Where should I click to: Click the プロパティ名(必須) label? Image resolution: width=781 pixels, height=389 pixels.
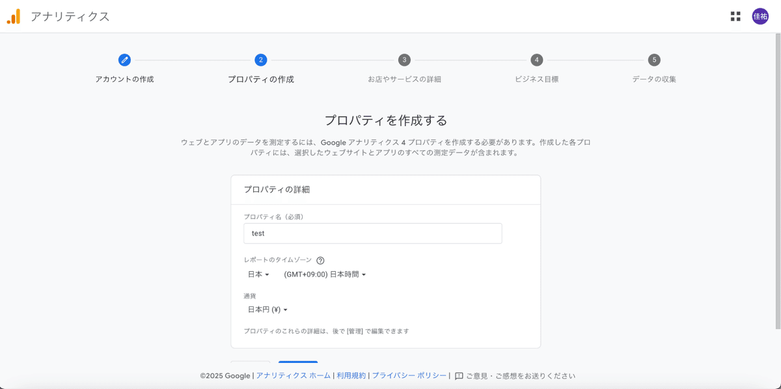[x=274, y=217]
